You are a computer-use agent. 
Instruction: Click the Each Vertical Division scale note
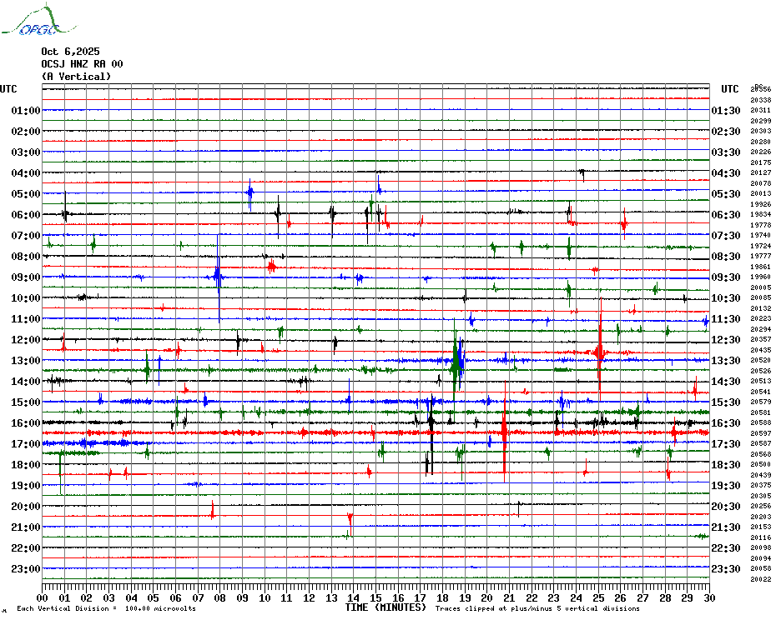106,609
